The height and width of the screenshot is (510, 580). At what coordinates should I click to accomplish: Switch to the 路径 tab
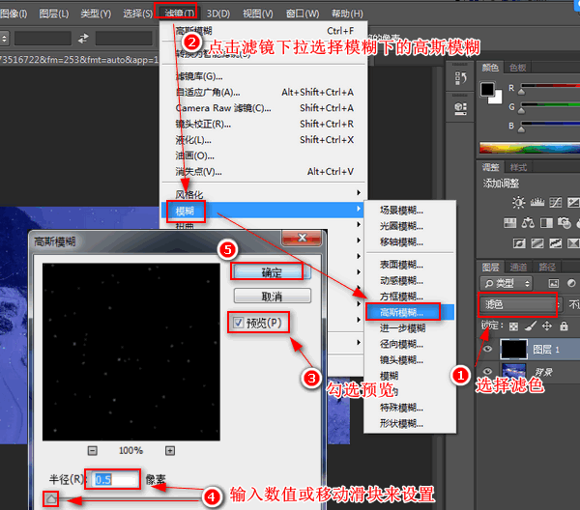pos(547,267)
